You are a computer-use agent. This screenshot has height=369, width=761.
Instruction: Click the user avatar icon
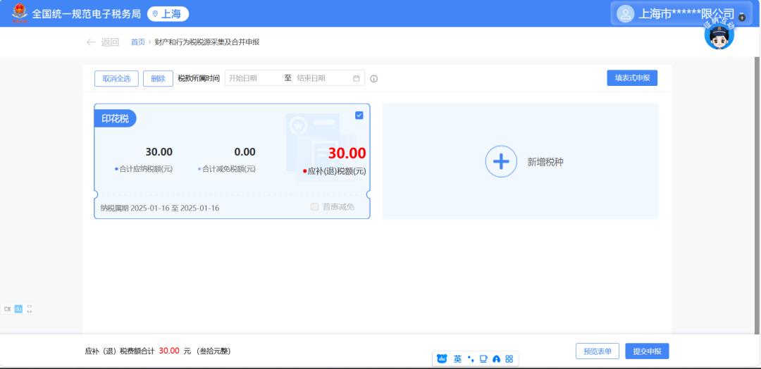pos(625,14)
